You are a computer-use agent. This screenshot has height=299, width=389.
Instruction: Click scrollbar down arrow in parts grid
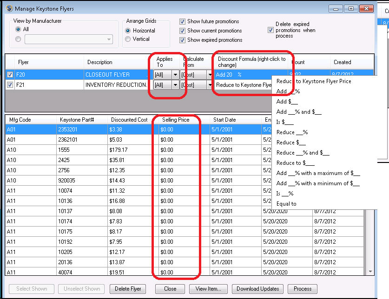point(370,272)
